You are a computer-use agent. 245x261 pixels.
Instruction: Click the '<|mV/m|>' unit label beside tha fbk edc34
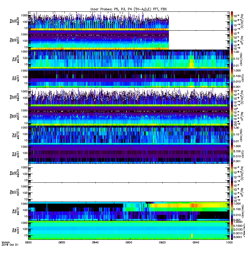coord(242,59)
